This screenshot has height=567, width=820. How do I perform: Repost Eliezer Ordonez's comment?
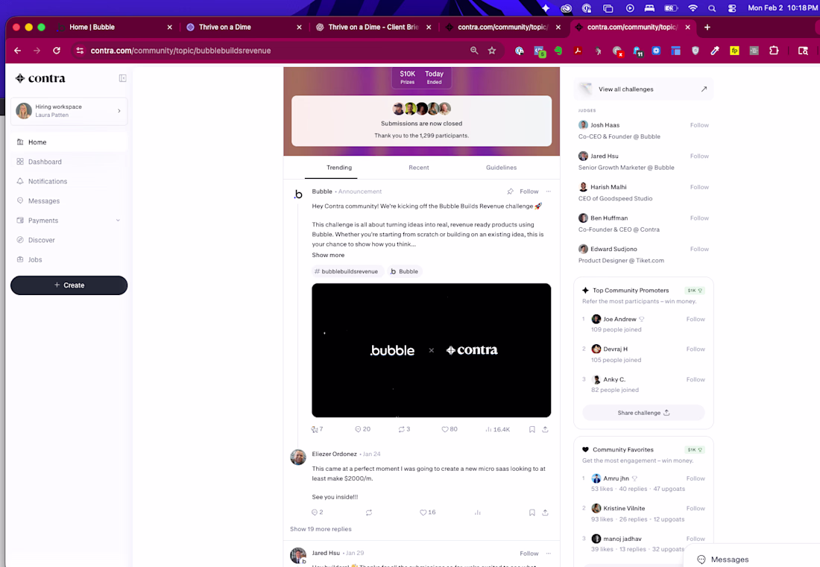tap(369, 513)
